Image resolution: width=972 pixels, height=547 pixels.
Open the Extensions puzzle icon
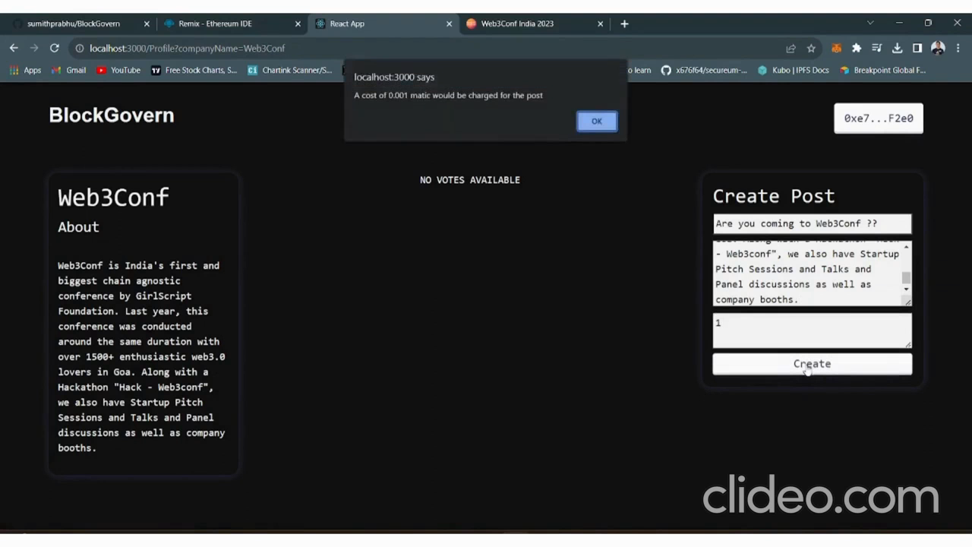click(x=857, y=48)
